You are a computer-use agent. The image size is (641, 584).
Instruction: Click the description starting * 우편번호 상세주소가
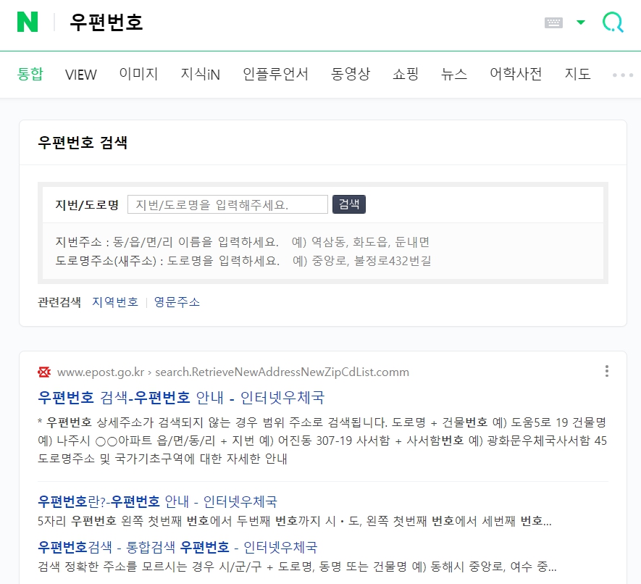point(322,441)
